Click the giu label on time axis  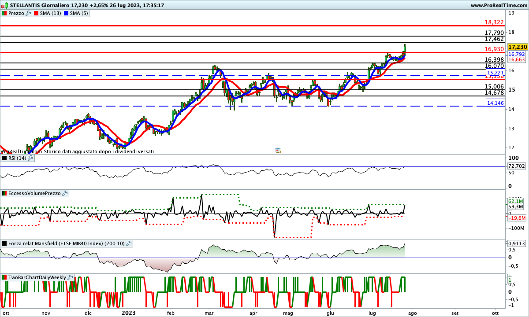pos(331,313)
